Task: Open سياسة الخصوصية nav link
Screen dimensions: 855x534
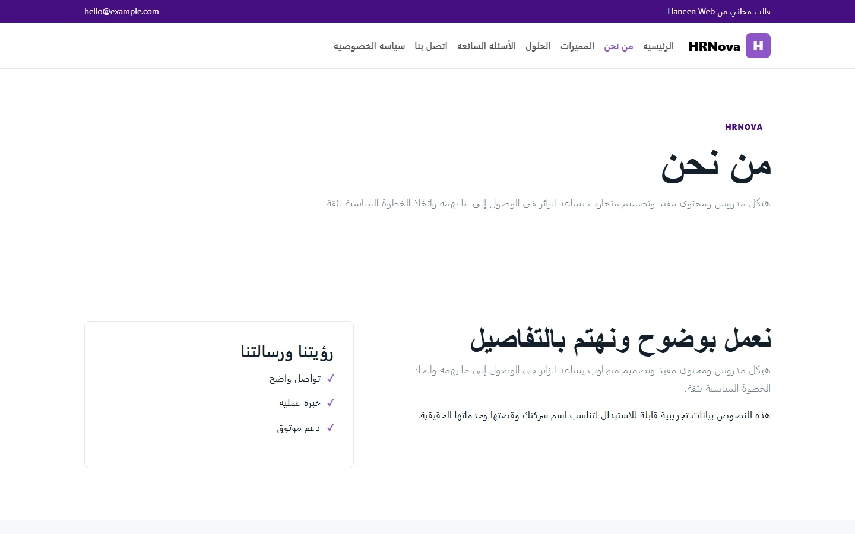Action: (369, 46)
